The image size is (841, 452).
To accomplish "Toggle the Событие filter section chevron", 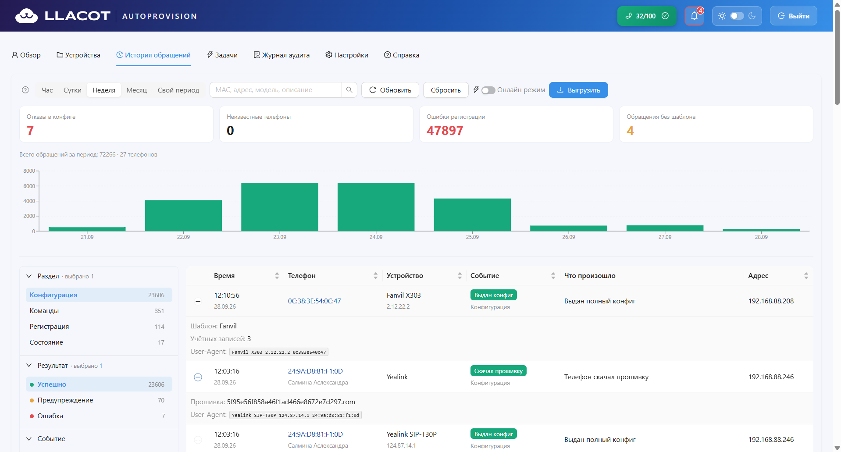I will (x=29, y=439).
